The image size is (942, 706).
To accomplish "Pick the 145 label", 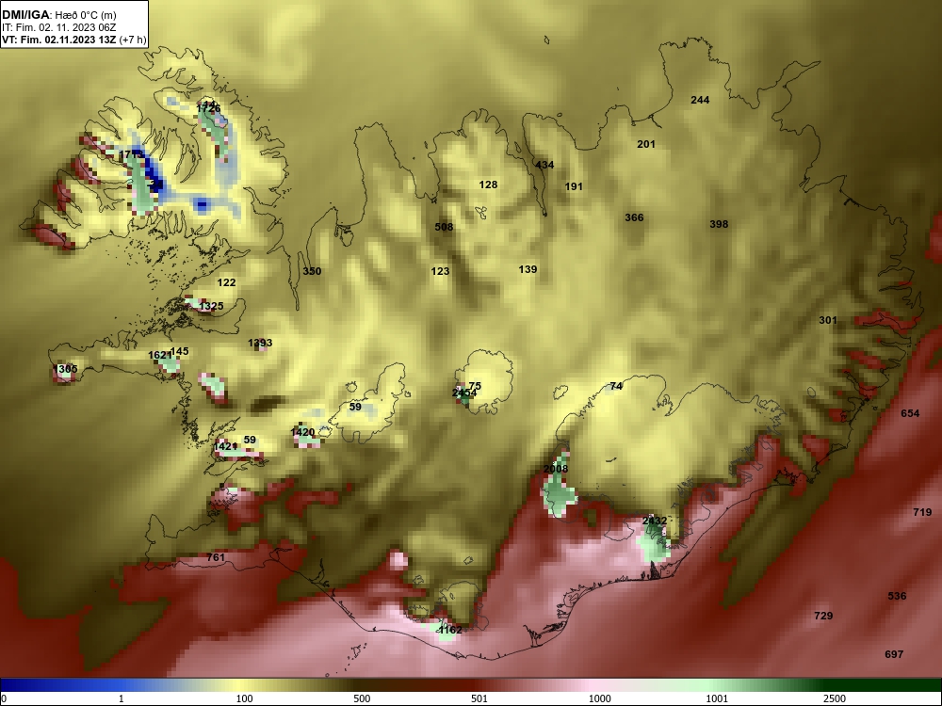I will (x=180, y=351).
